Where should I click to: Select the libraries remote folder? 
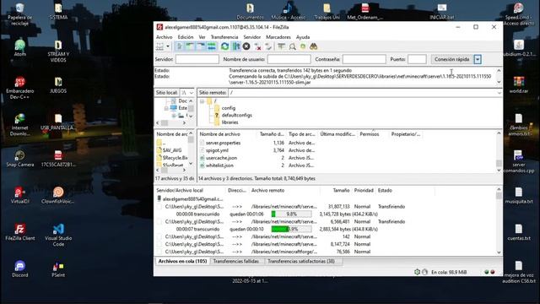click(229, 122)
